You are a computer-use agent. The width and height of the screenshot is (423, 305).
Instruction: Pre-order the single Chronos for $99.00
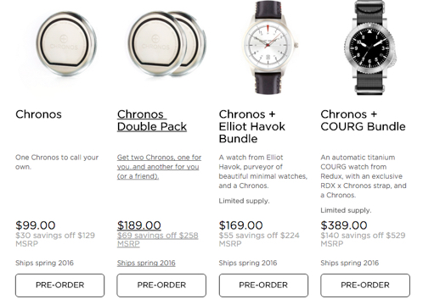coord(59,286)
